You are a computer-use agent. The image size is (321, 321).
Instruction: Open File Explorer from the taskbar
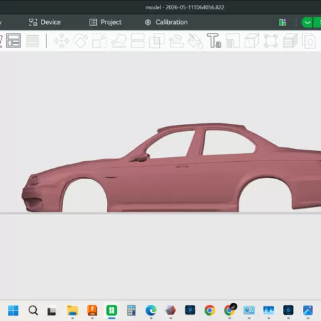tap(72, 310)
